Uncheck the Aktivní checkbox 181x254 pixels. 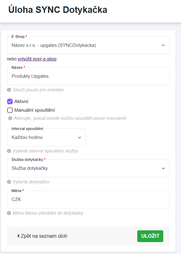tap(10, 102)
